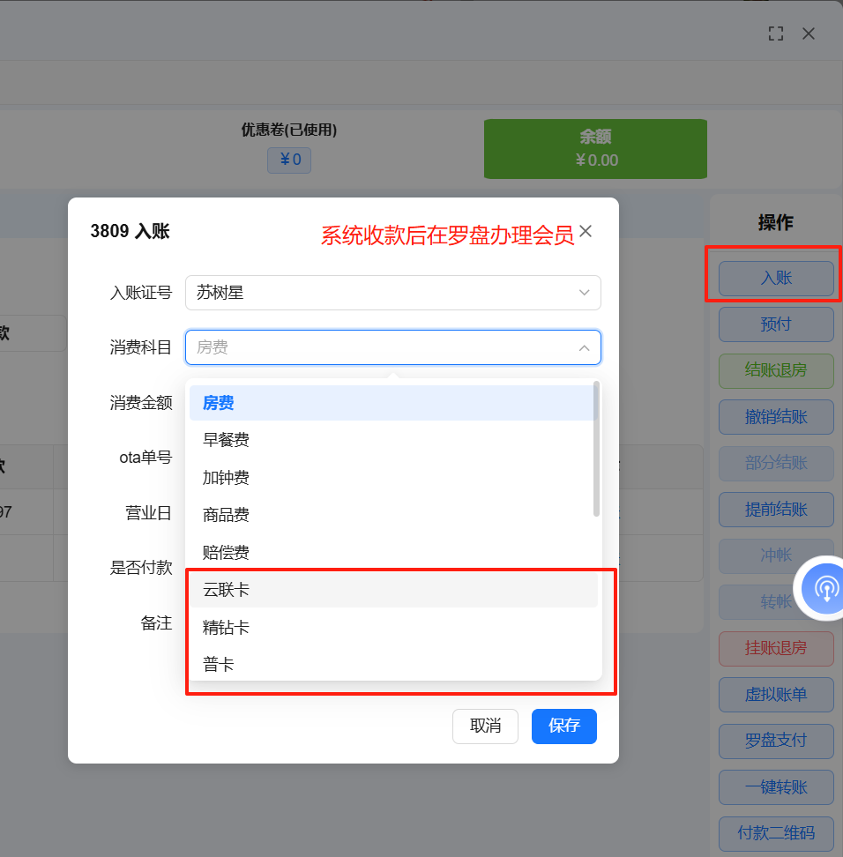Click the floating blue broadcast icon
The image size is (843, 857).
tap(825, 587)
